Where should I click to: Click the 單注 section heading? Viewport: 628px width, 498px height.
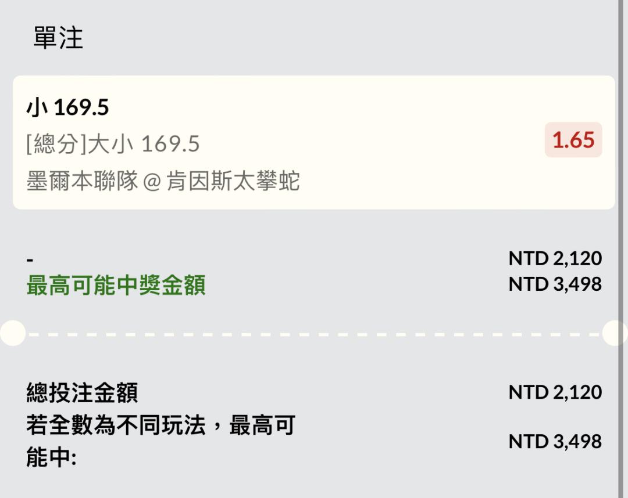tap(58, 38)
